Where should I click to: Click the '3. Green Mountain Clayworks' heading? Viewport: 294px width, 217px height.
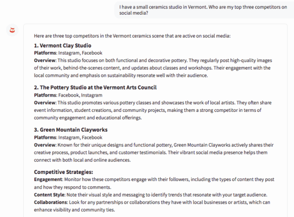pos(70,129)
